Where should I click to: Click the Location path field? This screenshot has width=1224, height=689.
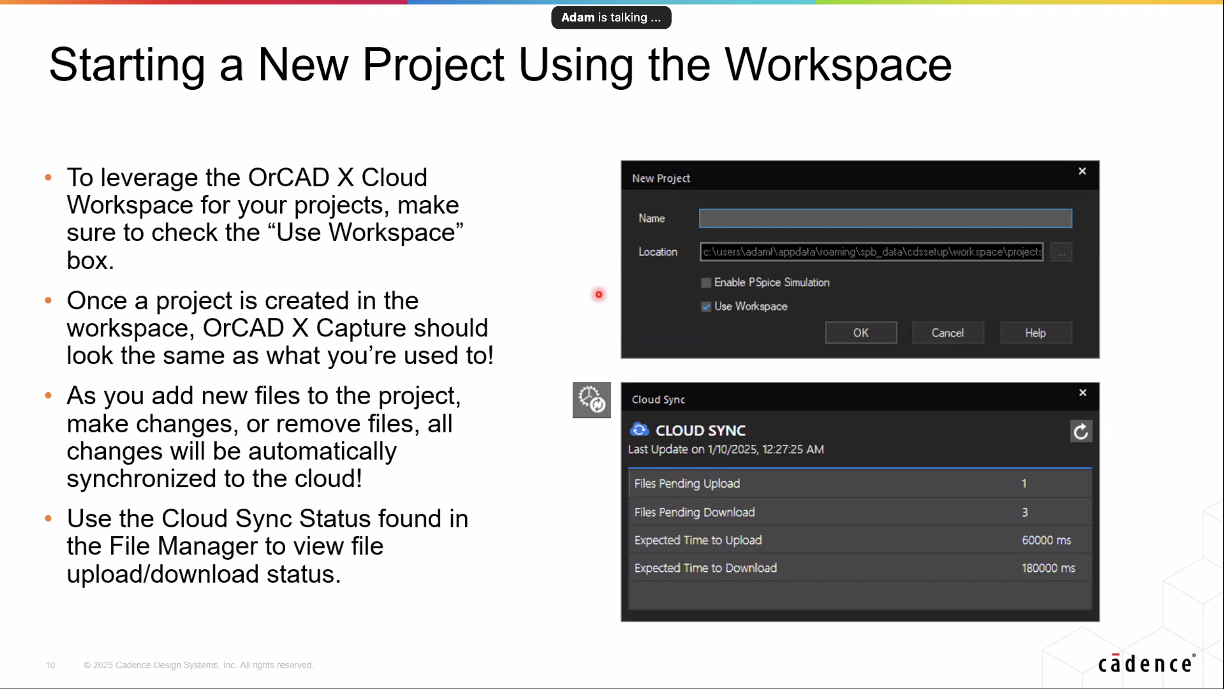tap(871, 252)
